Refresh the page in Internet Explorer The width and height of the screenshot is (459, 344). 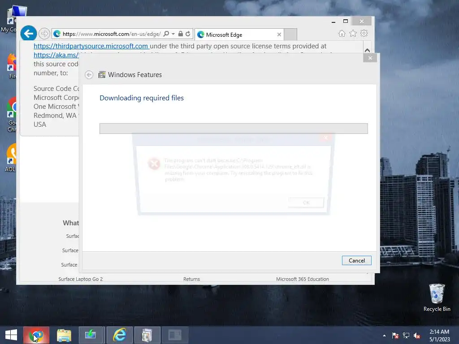tap(188, 34)
